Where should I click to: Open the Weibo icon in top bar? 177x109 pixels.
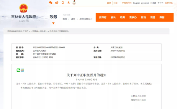click(57, 3)
